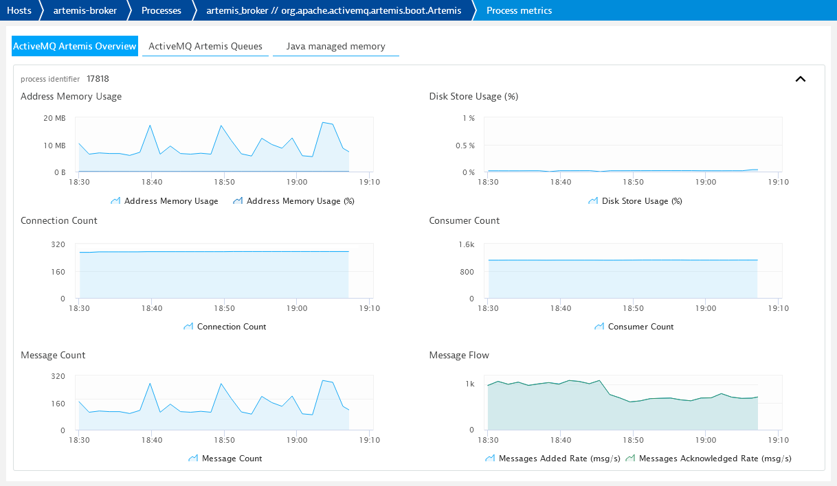The width and height of the screenshot is (837, 486).
Task: Click the Consumer Count legend label
Action: tap(641, 327)
